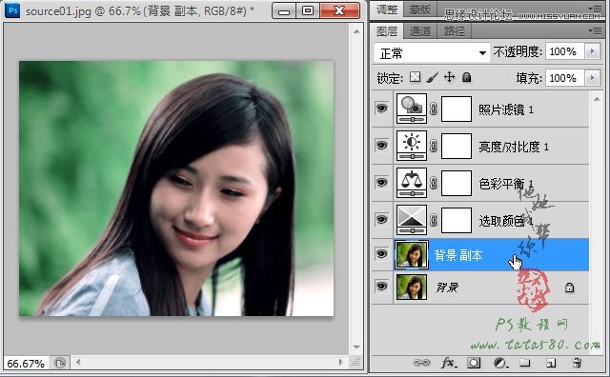Viewport: 610px width, 377px height.
Task: Toggle lock all padlock icon
Action: click(x=466, y=77)
